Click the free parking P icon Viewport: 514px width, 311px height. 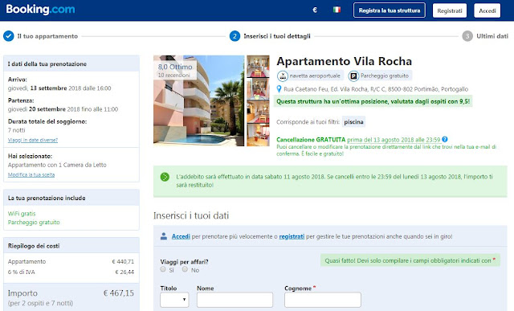pos(353,76)
